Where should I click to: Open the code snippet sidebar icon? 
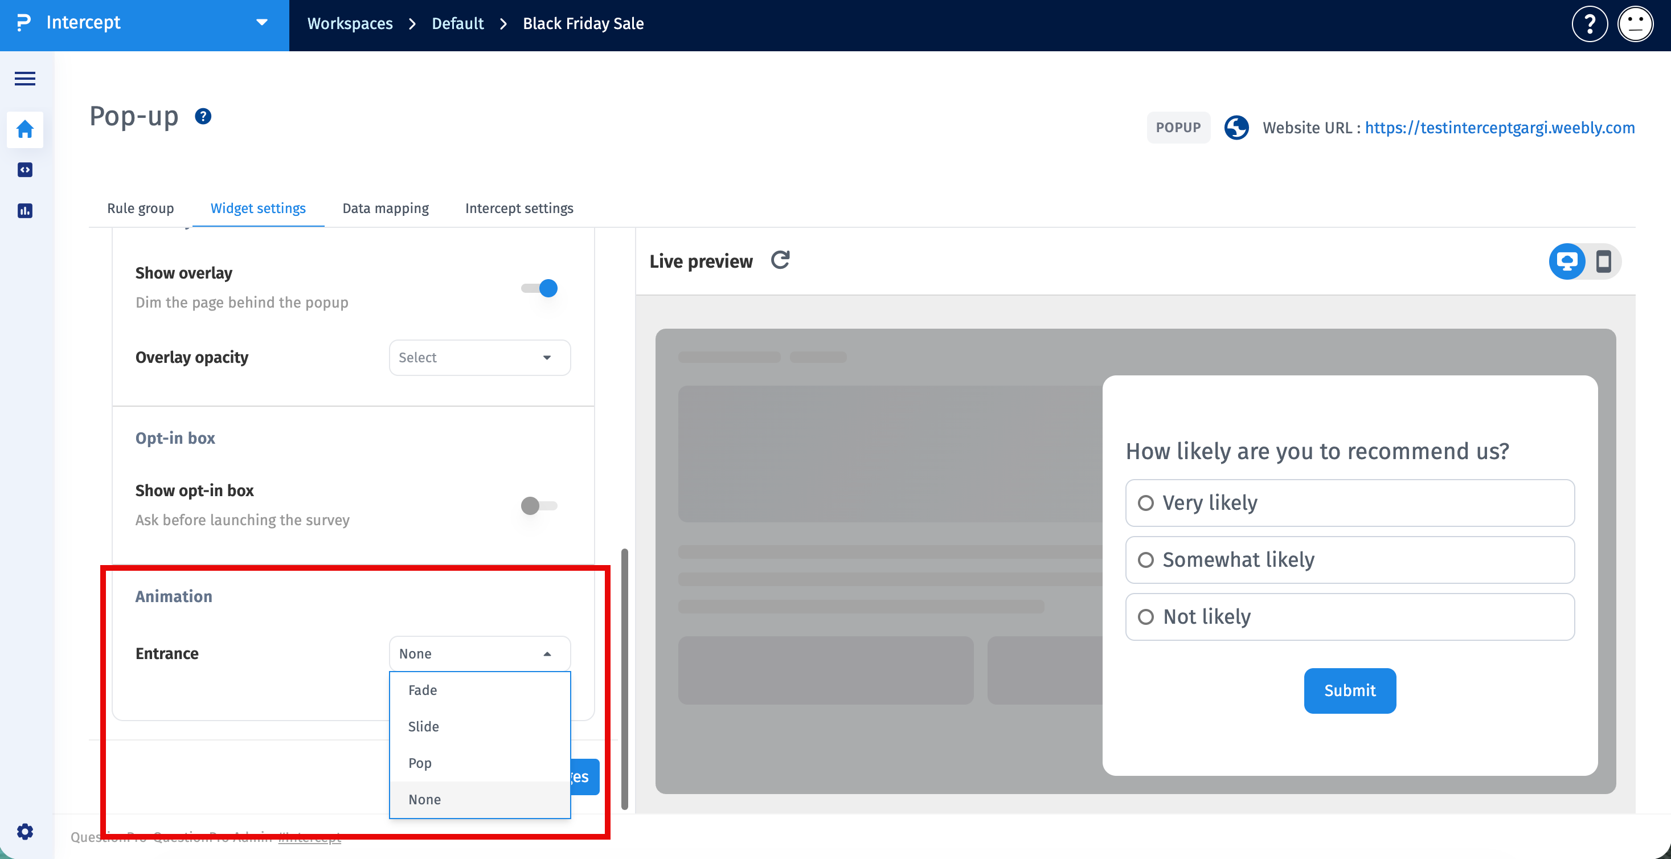tap(24, 170)
